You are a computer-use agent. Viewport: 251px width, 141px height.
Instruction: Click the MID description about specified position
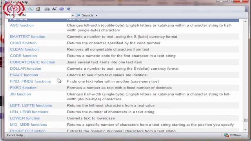click(x=150, y=125)
